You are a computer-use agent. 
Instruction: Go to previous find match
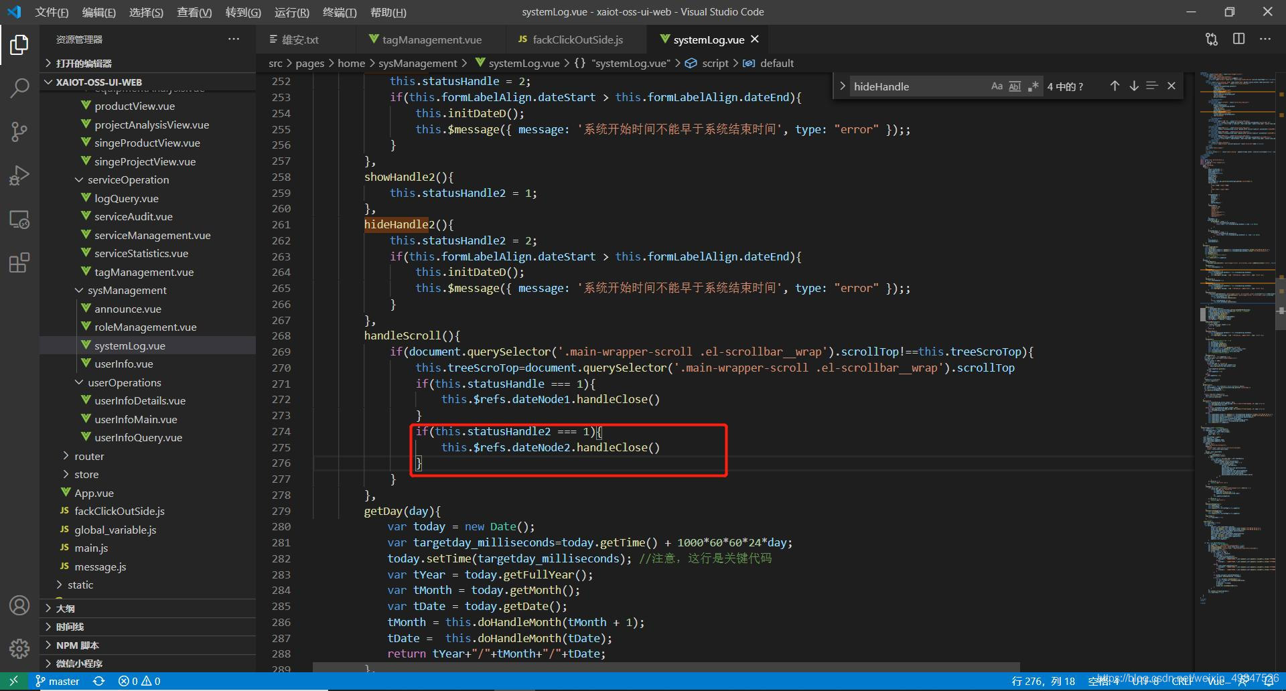[x=1115, y=86]
